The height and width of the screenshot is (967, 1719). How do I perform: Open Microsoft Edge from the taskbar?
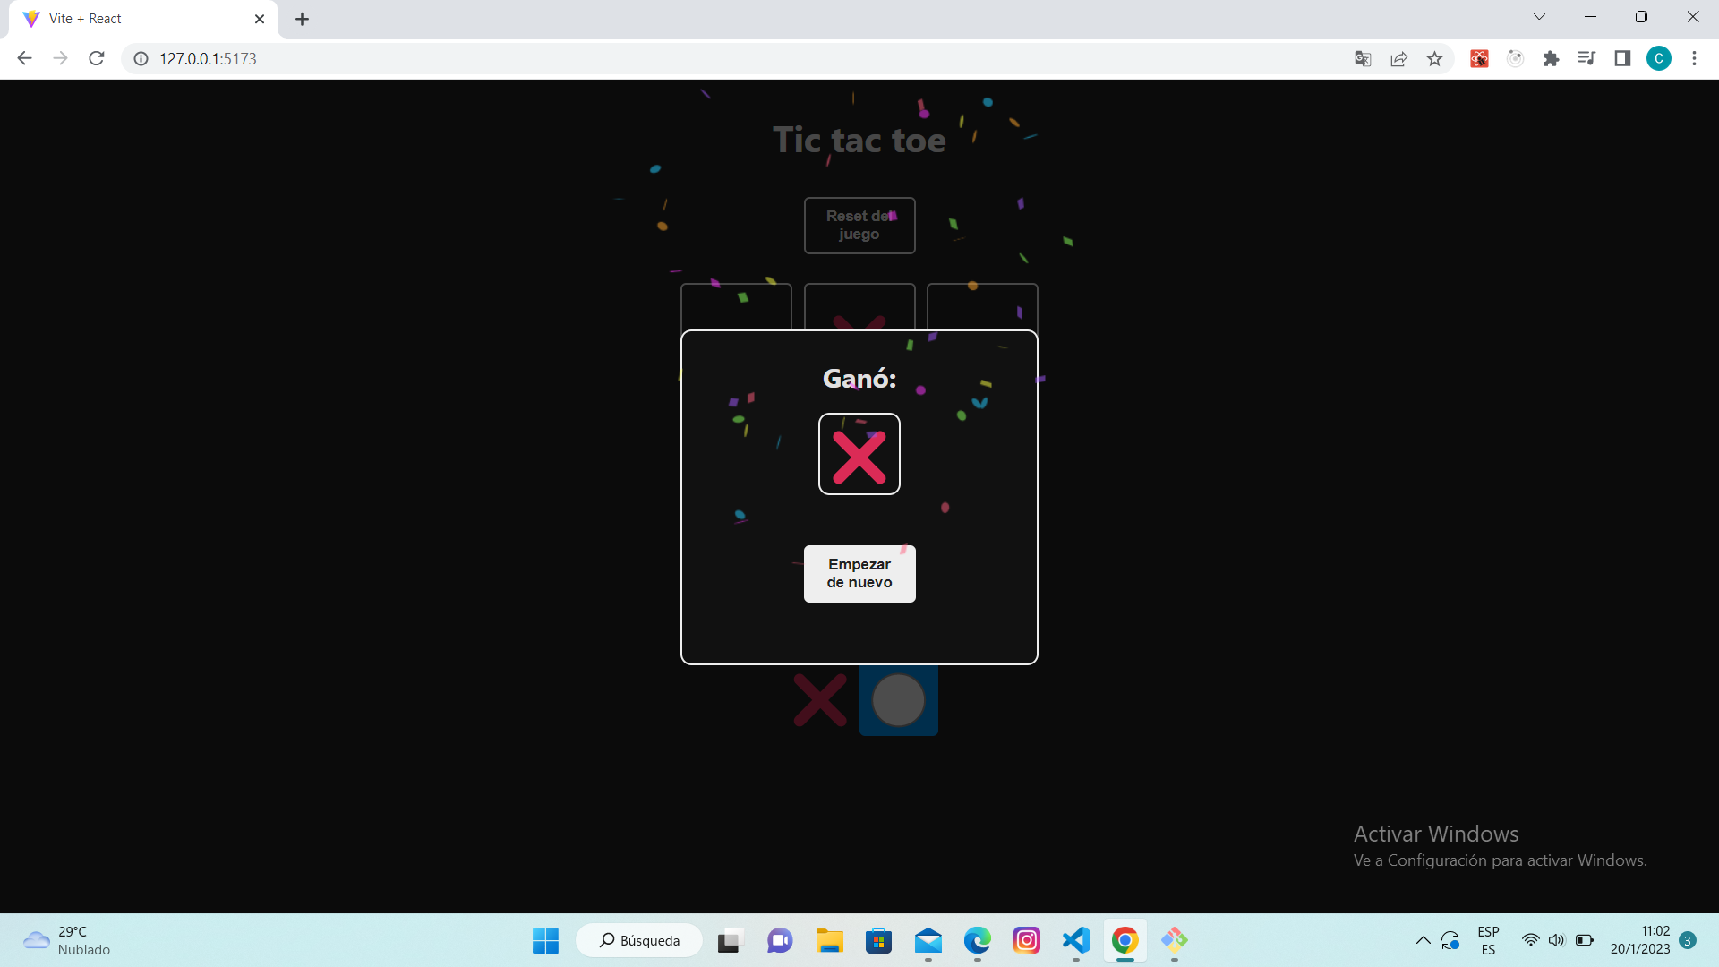(x=978, y=941)
